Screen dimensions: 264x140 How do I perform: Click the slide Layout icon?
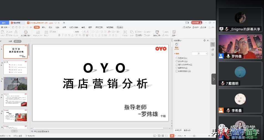pyautogui.click(x=46, y=32)
